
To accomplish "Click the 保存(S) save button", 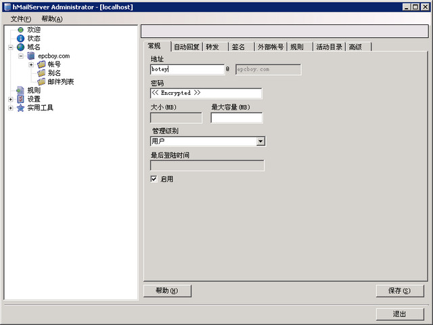I will [400, 290].
